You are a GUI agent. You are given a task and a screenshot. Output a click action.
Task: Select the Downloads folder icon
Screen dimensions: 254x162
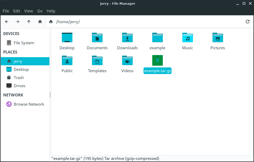(x=127, y=38)
